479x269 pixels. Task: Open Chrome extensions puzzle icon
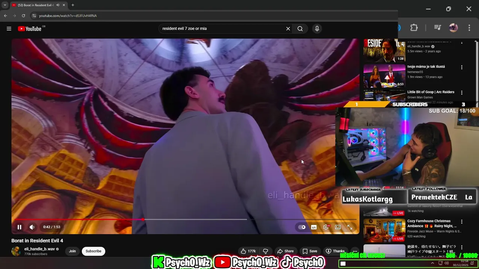coord(414,28)
